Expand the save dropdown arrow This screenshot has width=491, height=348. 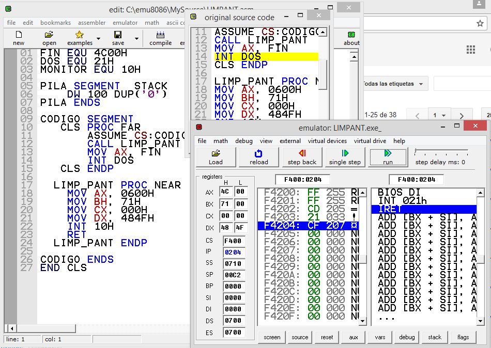tap(136, 38)
